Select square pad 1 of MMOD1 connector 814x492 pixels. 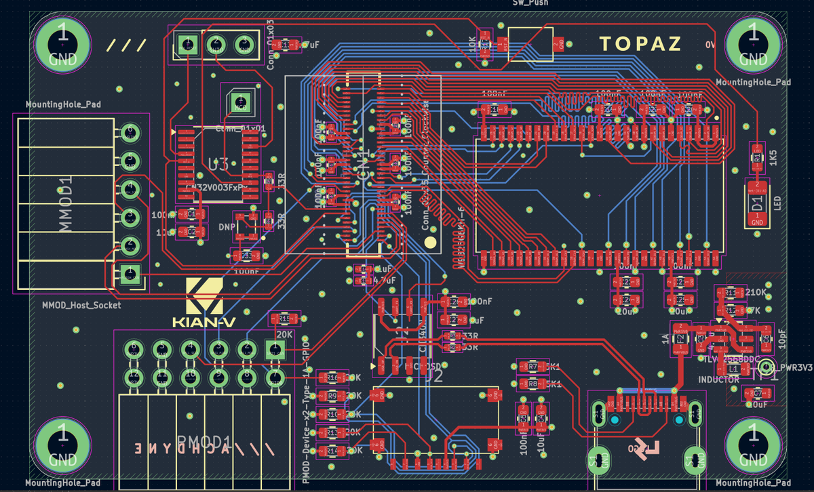[130, 274]
